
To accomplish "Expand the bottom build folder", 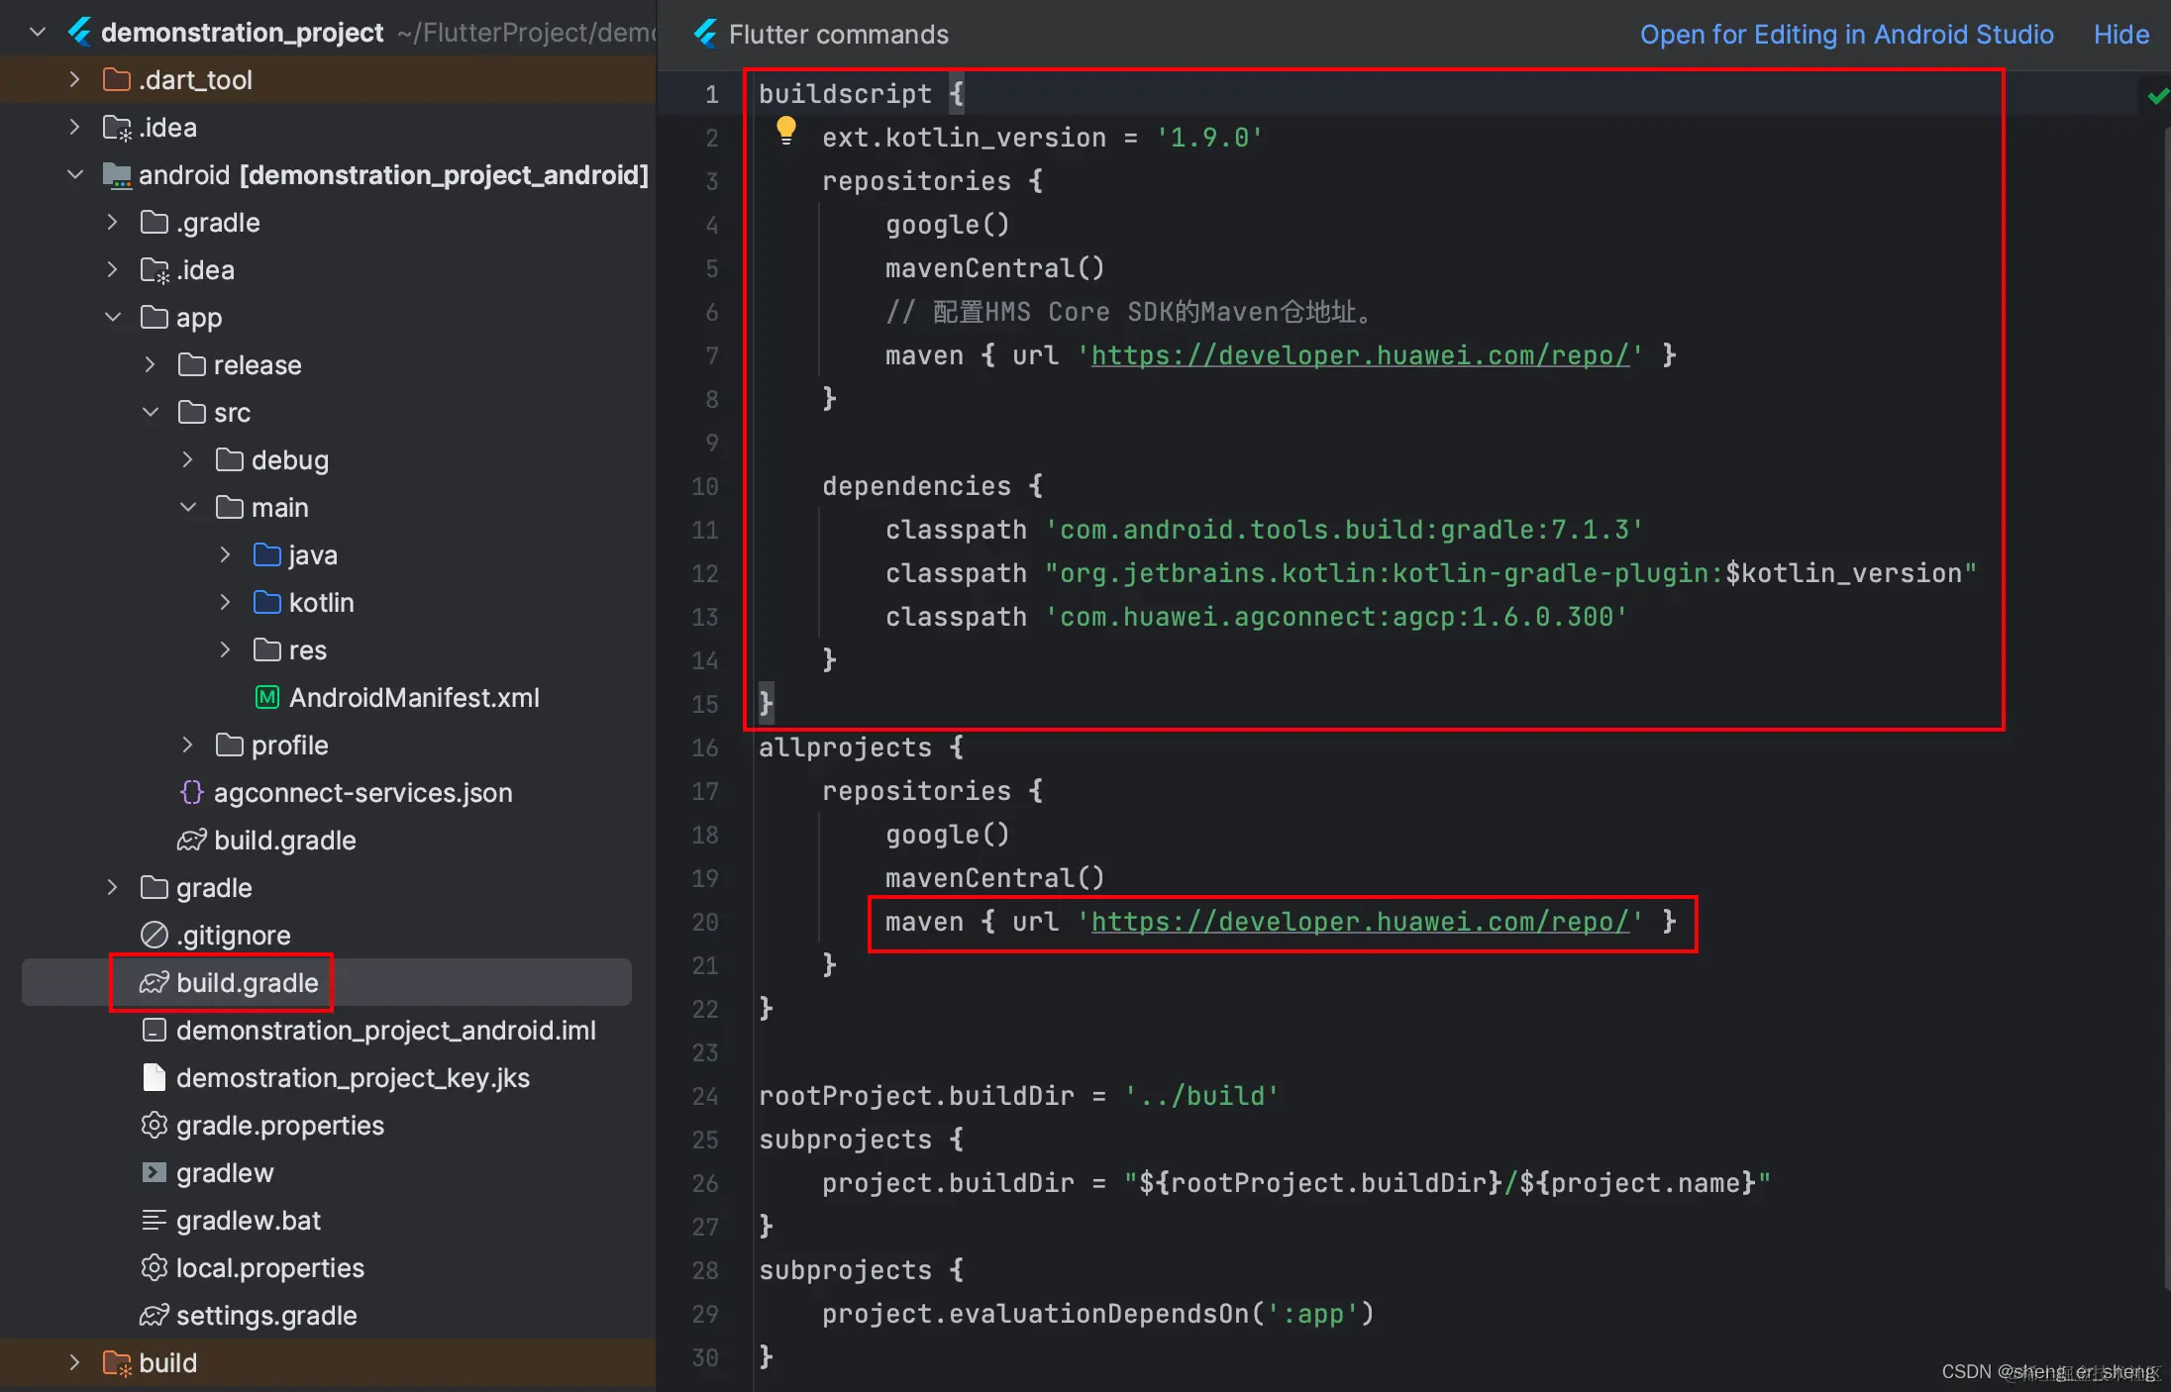I will [74, 1363].
